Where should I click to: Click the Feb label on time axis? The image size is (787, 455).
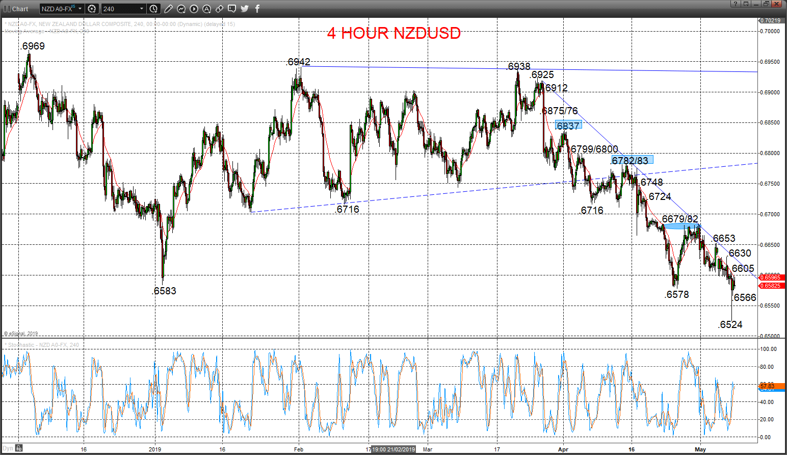[299, 449]
